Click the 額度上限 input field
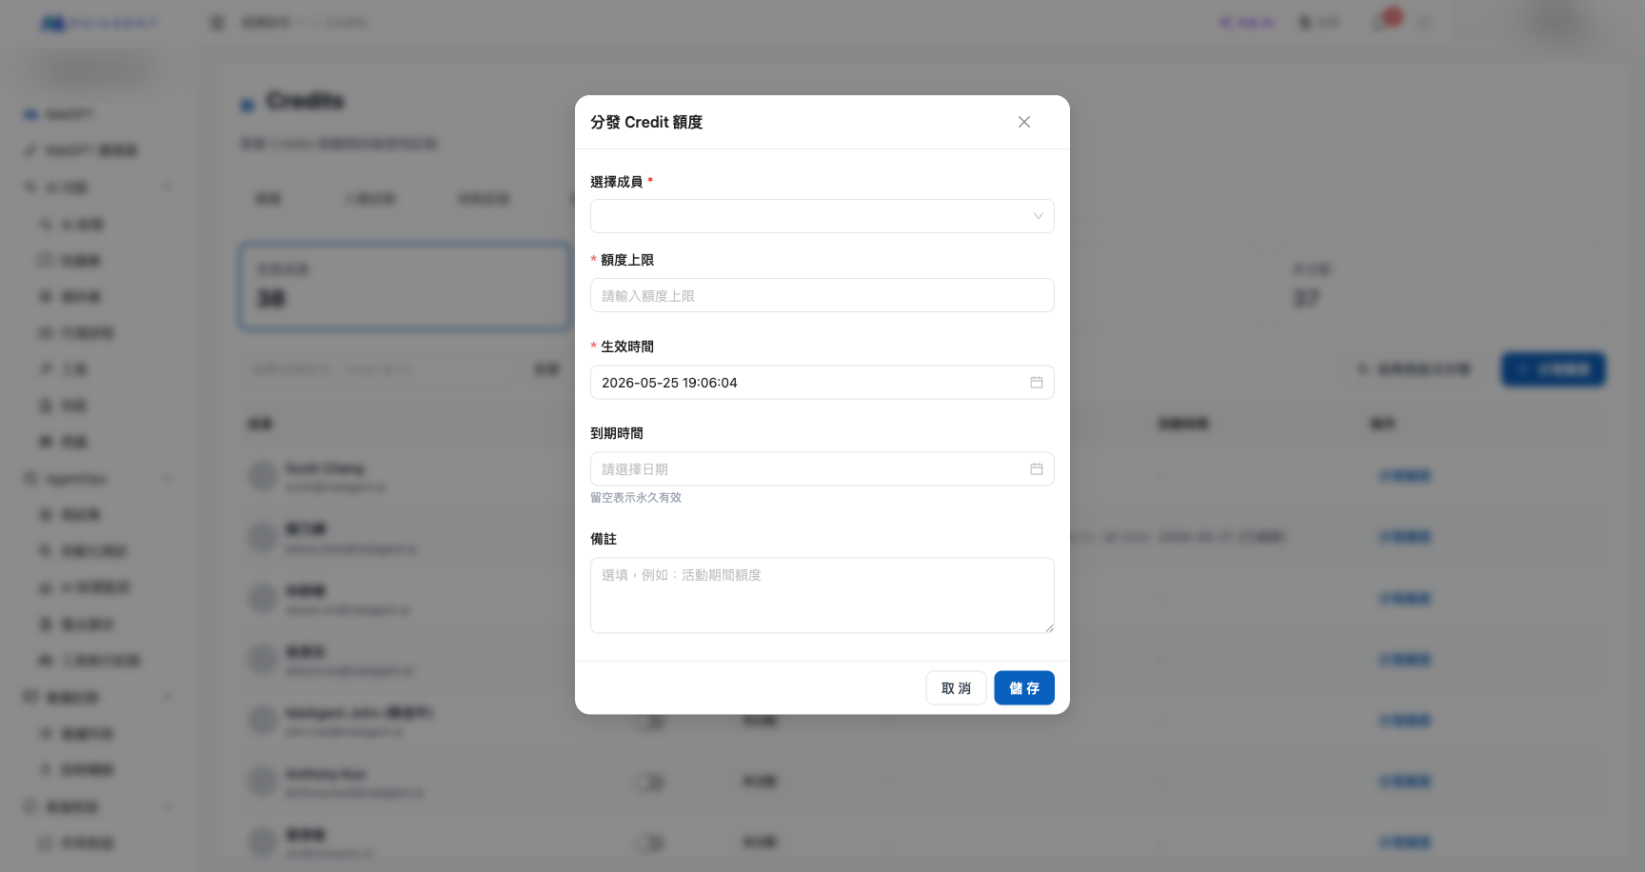 (x=822, y=295)
